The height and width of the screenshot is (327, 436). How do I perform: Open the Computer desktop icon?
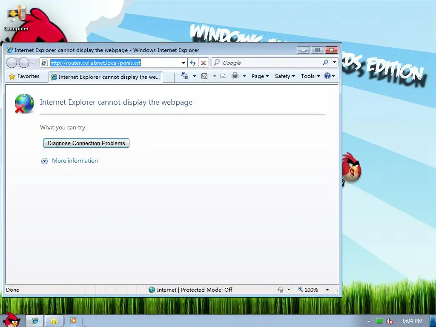17,19
